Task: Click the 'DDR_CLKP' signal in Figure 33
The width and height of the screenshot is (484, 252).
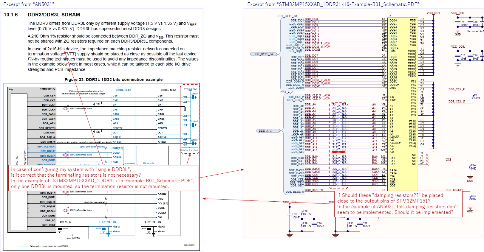Action: tap(49, 105)
